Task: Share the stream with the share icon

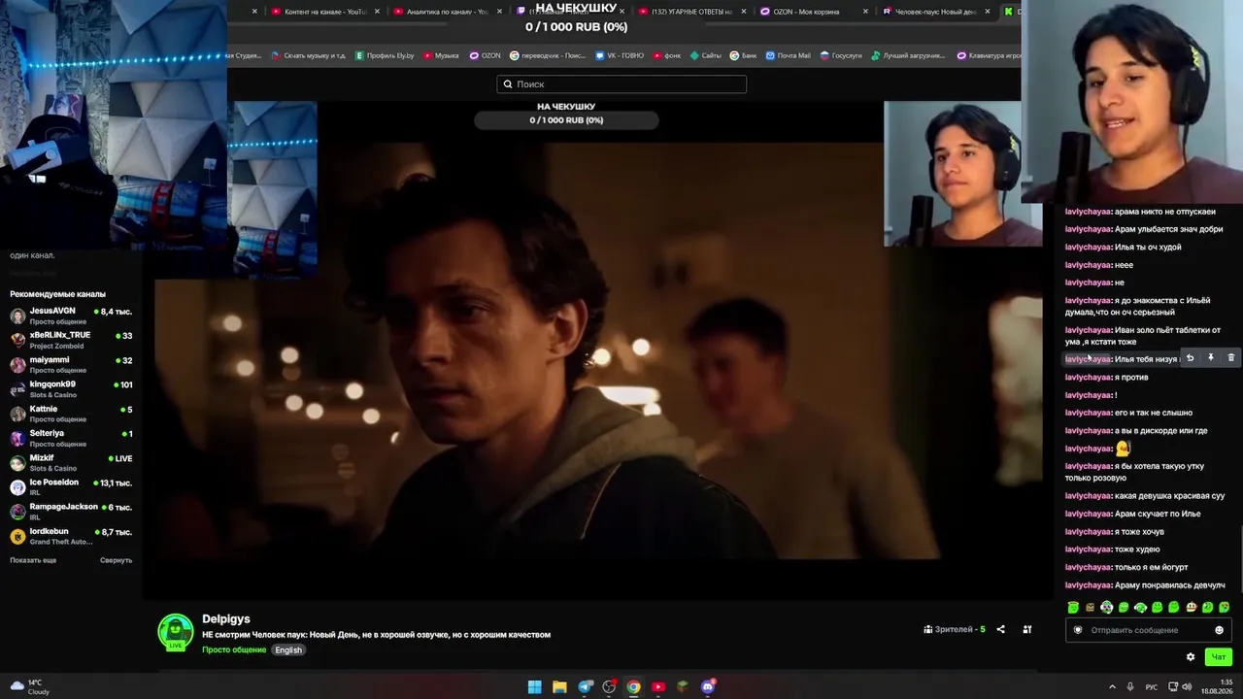Action: 1000,629
